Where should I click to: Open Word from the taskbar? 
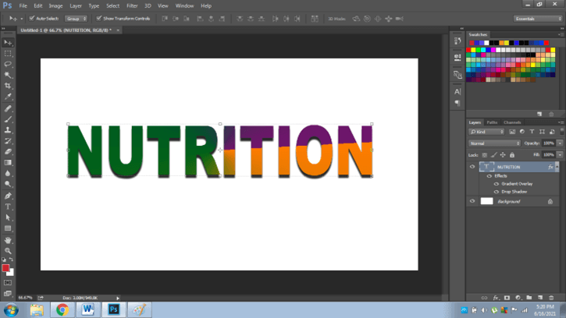point(87,309)
